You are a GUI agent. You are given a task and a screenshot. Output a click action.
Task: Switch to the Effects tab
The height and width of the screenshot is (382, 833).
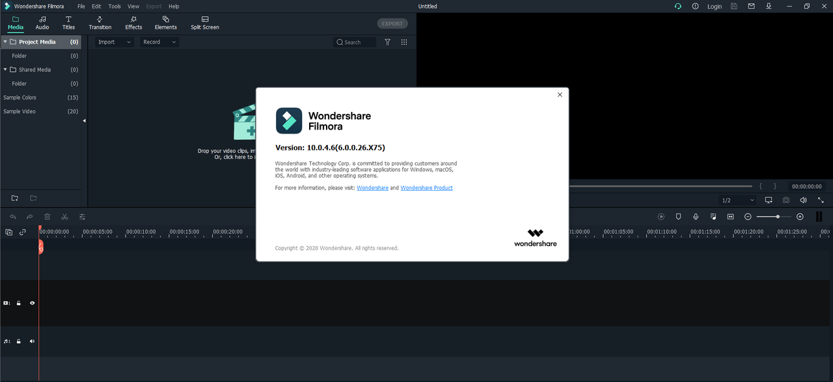(x=133, y=23)
